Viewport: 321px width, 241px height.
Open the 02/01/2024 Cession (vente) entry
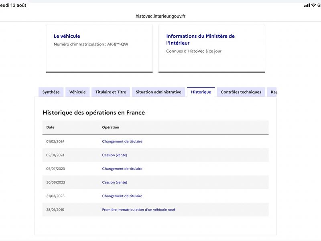pyautogui.click(x=115, y=155)
